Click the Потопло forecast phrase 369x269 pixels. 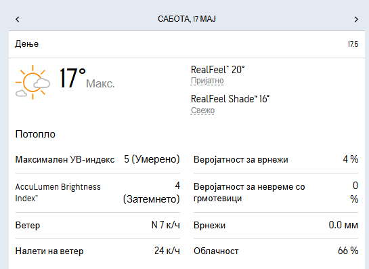[x=35, y=134]
